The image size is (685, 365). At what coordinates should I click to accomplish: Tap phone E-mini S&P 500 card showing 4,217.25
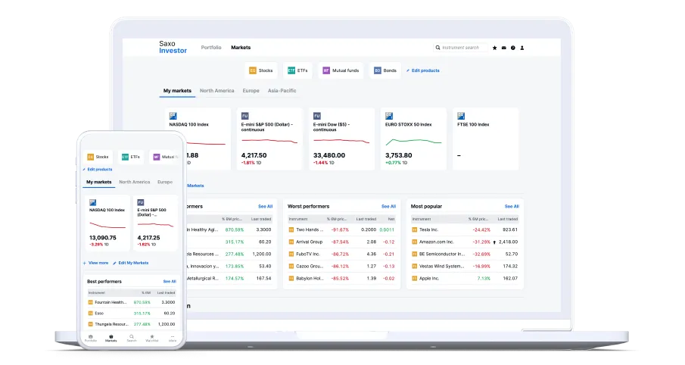point(155,223)
